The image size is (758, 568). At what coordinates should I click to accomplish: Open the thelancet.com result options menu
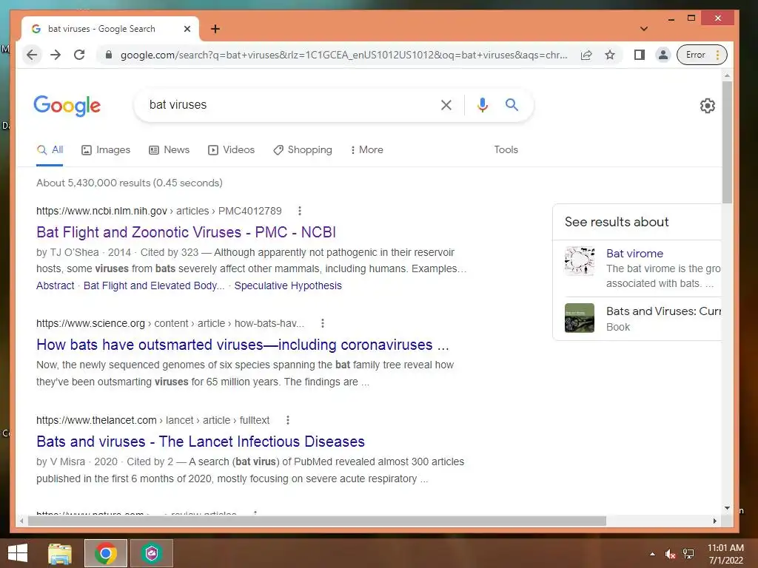tap(288, 420)
